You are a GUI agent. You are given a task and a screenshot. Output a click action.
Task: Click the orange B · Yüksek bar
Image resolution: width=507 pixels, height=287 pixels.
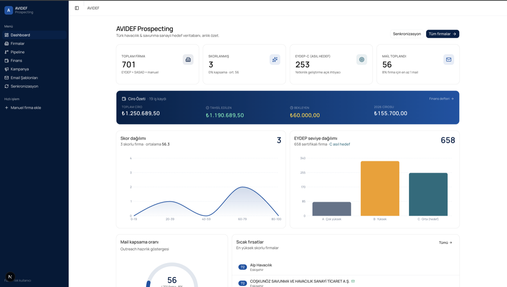point(380,188)
